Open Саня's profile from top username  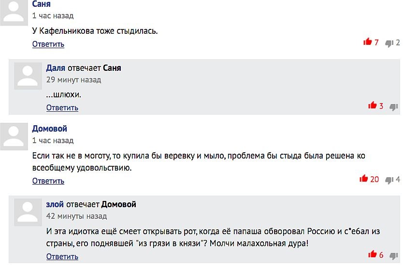[42, 4]
